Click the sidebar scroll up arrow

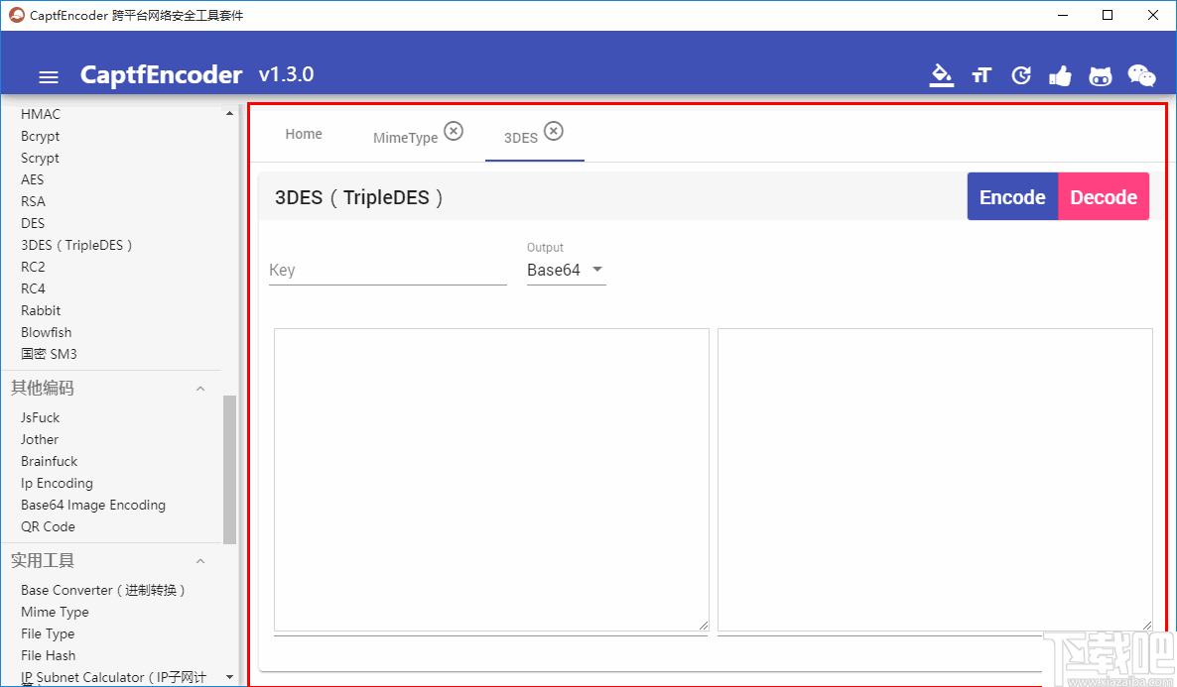[229, 113]
